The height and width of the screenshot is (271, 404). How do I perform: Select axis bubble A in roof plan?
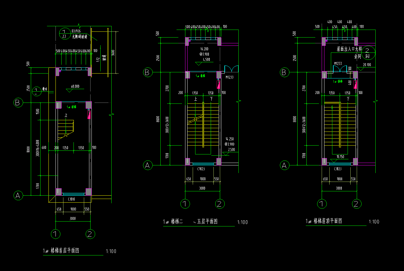point(284,165)
